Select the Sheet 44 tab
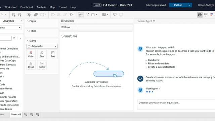 point(16,114)
